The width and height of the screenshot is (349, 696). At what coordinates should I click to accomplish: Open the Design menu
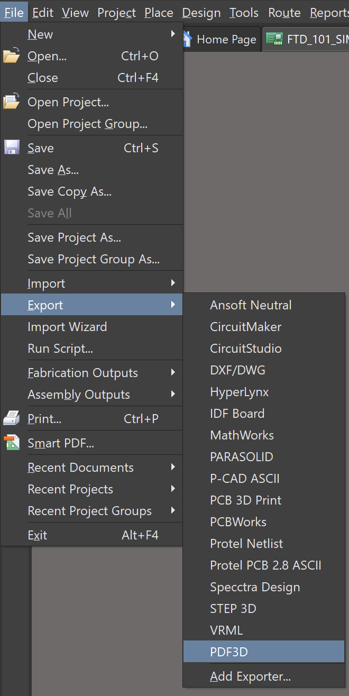coord(201,12)
